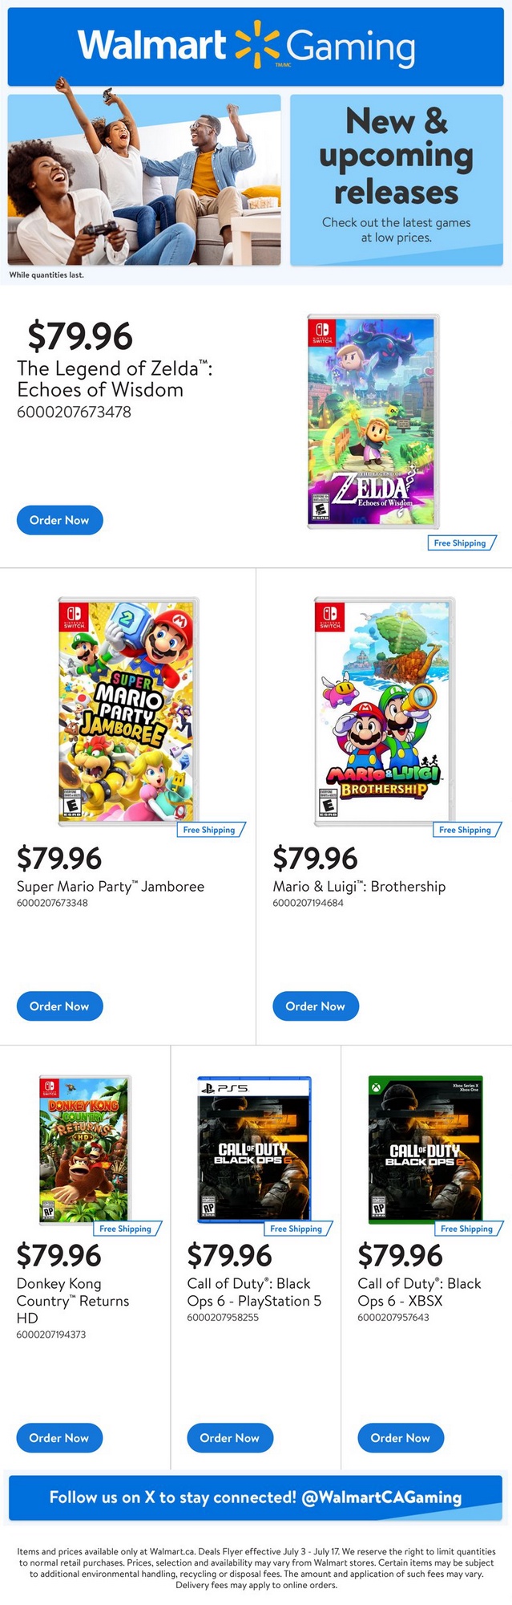
Task: Order Call of Duty Black Ops 6 XBSX
Action: [401, 1437]
